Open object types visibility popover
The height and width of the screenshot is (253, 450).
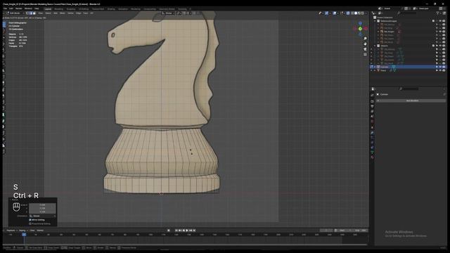(321, 13)
